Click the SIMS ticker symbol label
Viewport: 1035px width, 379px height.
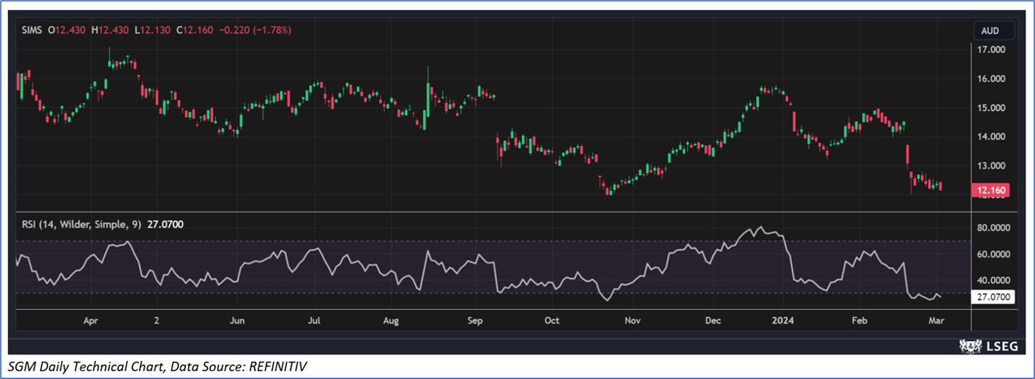32,30
